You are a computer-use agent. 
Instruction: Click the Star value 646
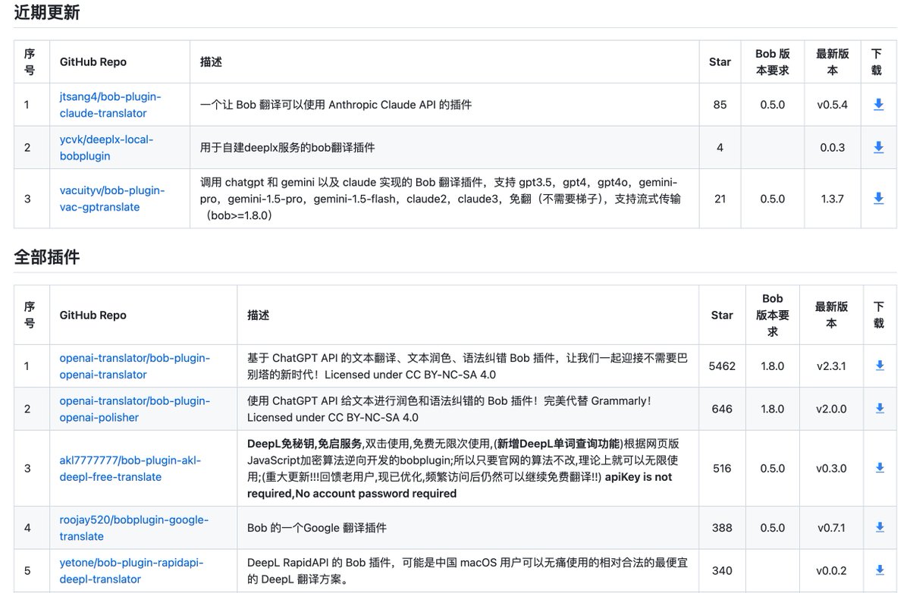722,409
